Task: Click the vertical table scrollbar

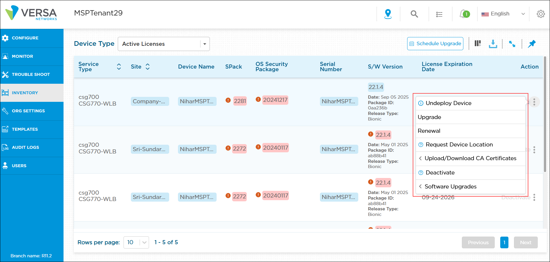Action: [545, 114]
